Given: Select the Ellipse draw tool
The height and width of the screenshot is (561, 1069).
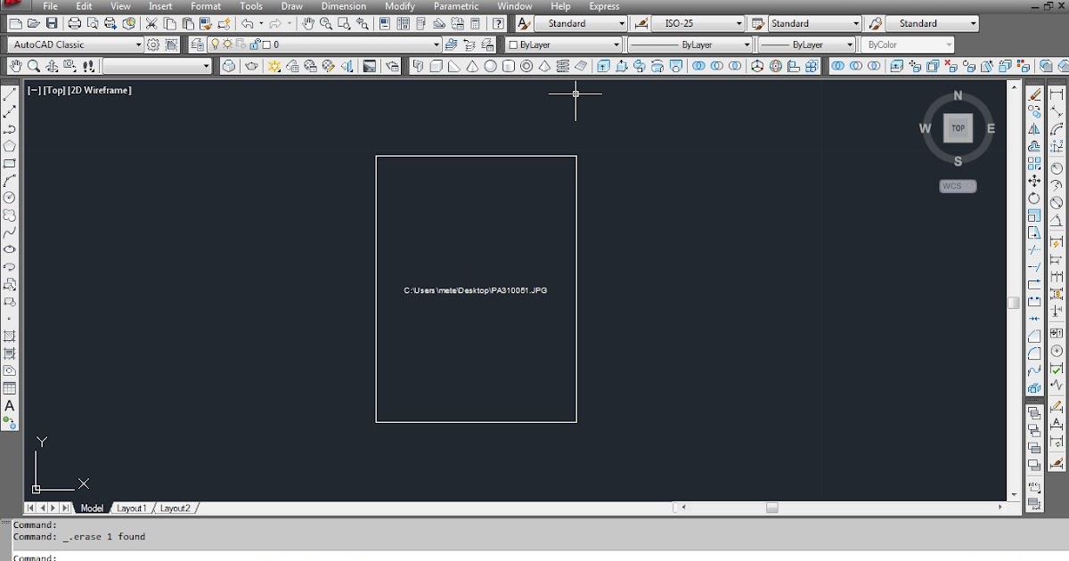Looking at the screenshot, I should click(10, 249).
